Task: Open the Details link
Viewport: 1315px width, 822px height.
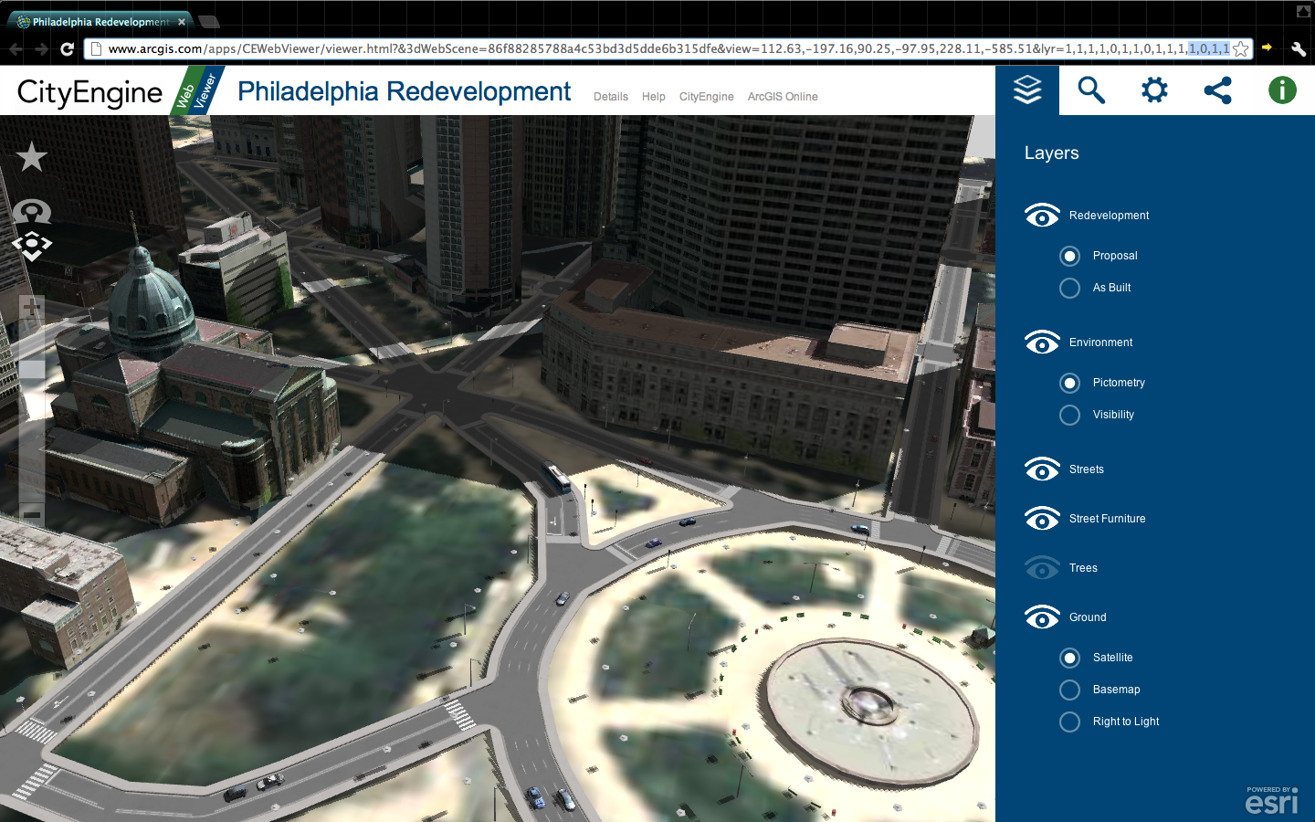Action: click(611, 97)
